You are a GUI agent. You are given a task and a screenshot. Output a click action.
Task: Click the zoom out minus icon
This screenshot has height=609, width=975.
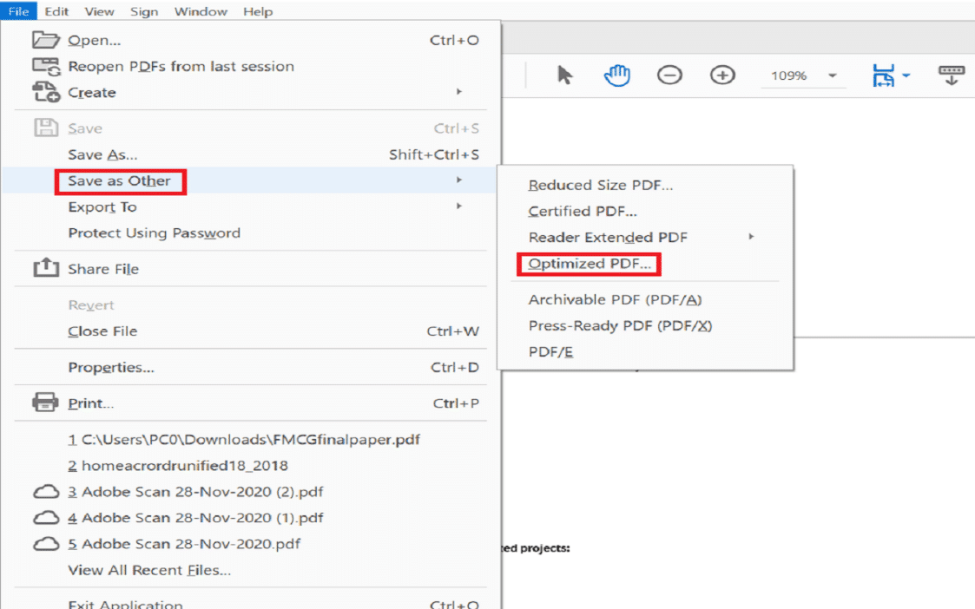point(669,75)
